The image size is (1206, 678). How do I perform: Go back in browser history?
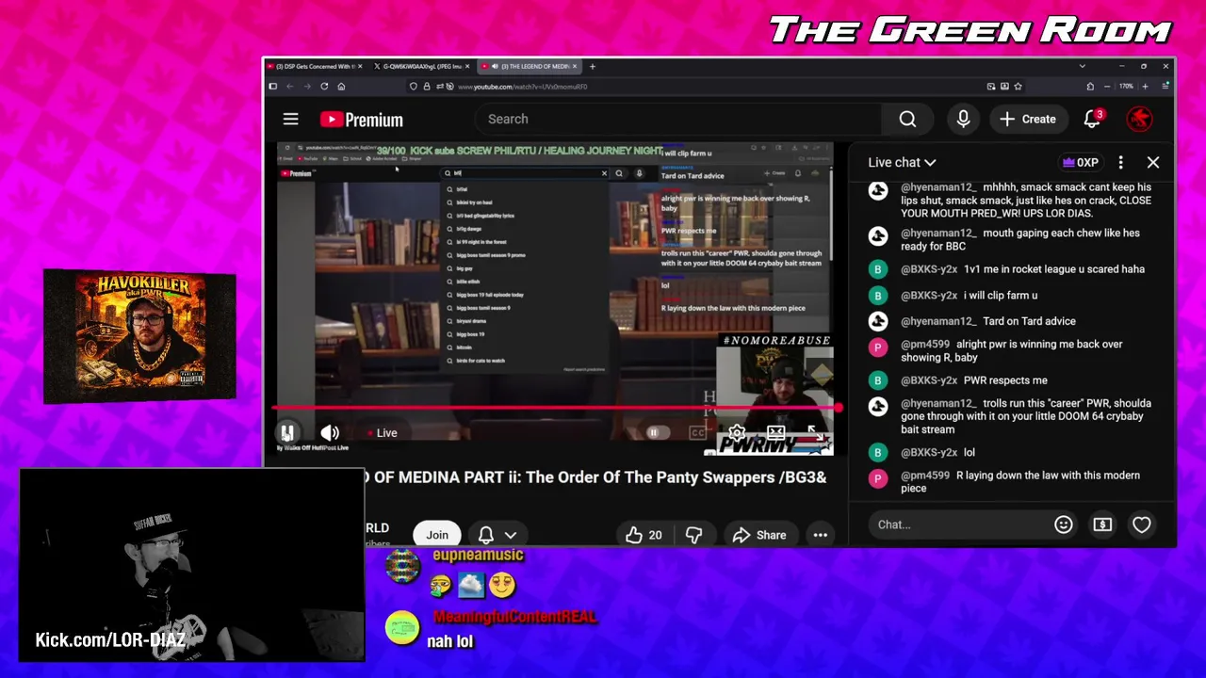(289, 86)
